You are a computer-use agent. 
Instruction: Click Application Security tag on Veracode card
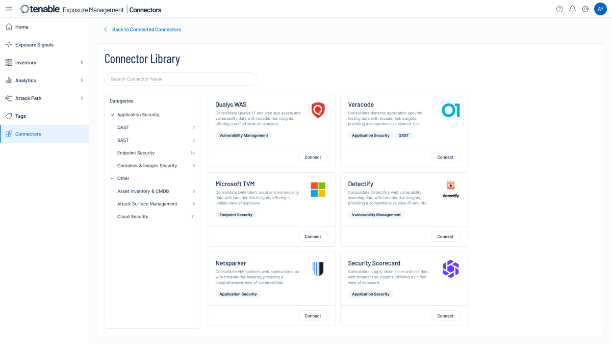(371, 136)
